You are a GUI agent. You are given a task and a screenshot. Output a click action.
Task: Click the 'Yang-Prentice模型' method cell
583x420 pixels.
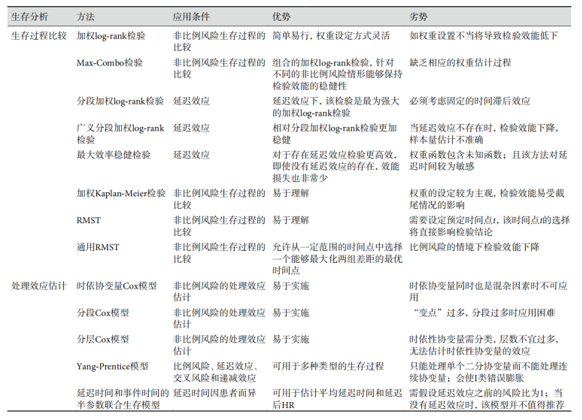tap(112, 366)
